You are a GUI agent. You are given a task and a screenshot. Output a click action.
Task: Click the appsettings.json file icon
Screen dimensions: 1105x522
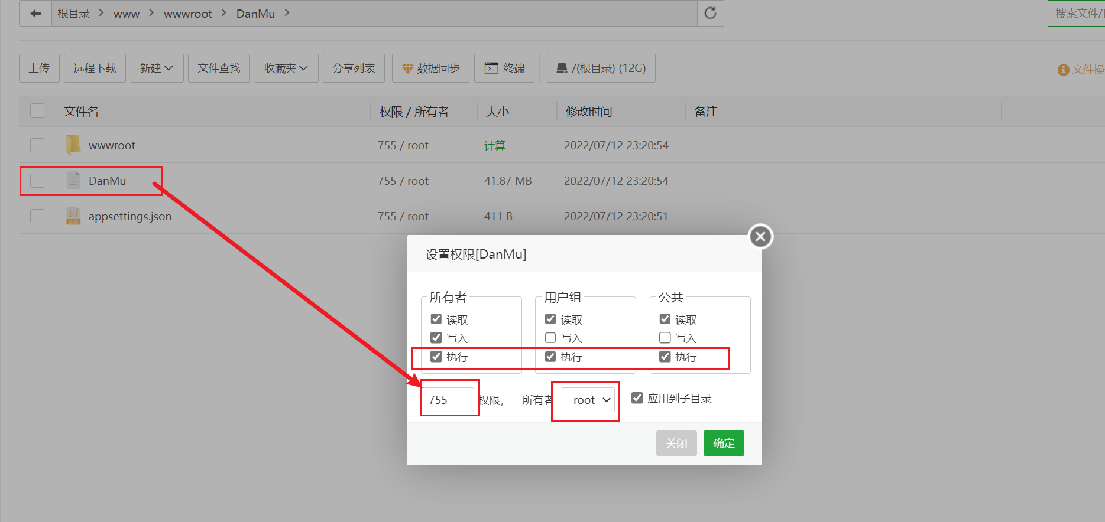pyautogui.click(x=73, y=216)
